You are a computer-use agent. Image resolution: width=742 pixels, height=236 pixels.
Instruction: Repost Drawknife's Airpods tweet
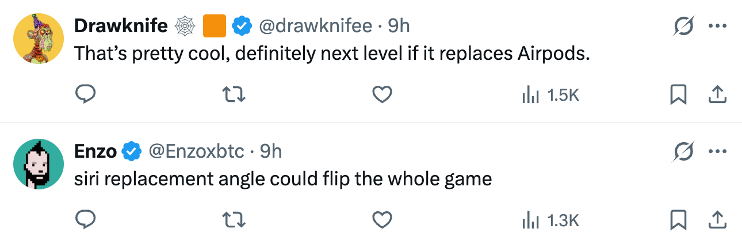[x=234, y=94]
